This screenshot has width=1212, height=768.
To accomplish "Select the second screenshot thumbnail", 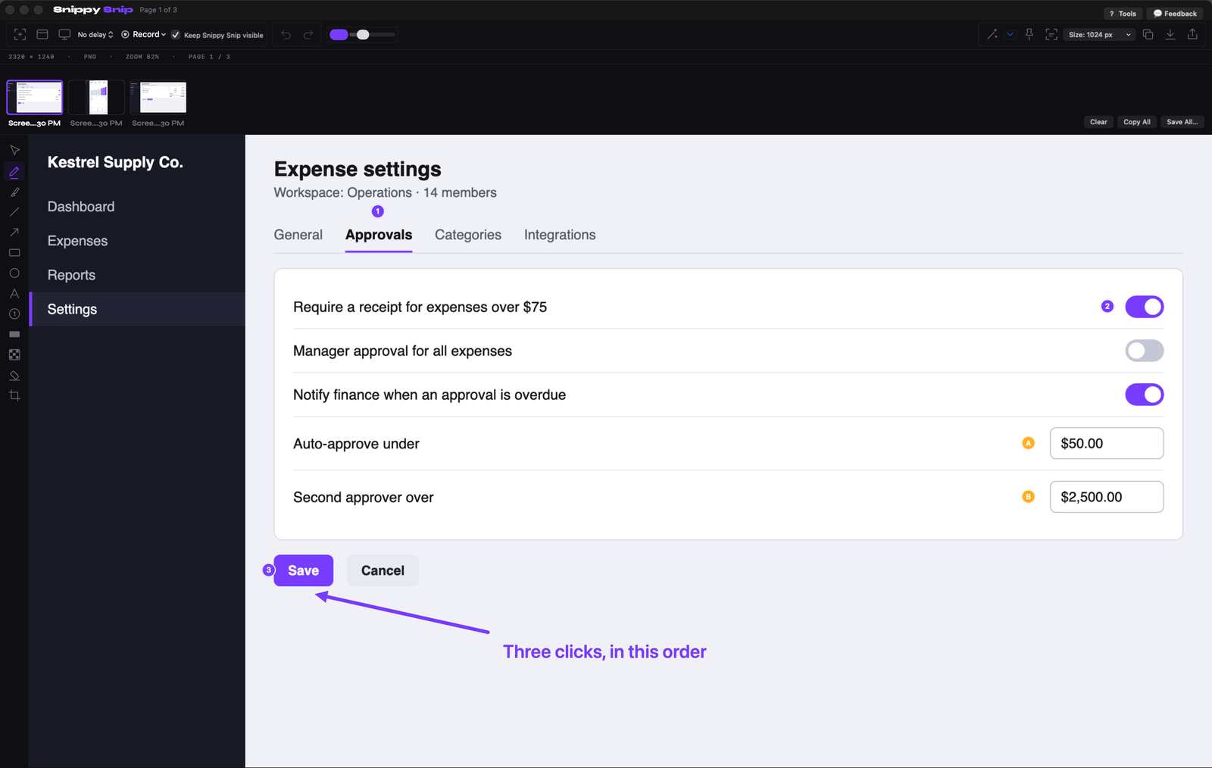I will pyautogui.click(x=96, y=98).
